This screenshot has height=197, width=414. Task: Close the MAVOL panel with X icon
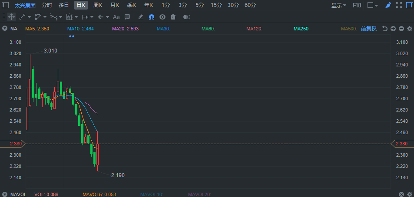coord(401,194)
